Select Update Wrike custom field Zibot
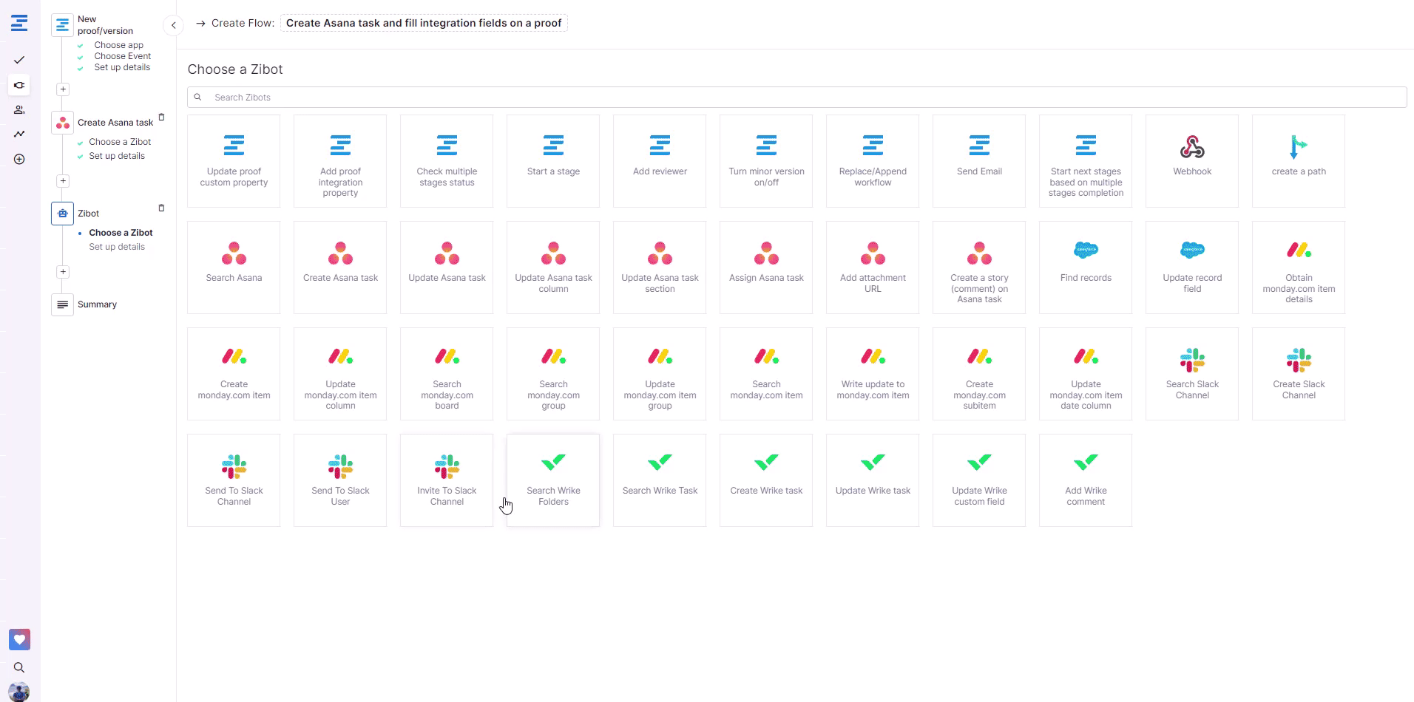 pyautogui.click(x=979, y=480)
